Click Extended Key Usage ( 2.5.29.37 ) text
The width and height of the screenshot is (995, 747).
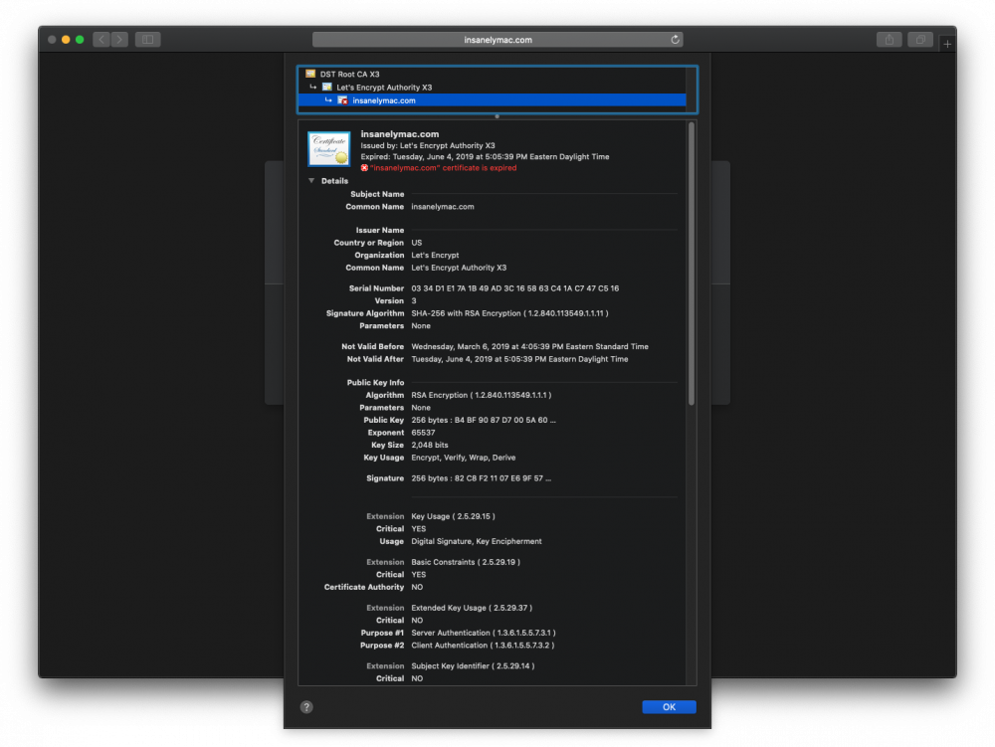[472, 608]
